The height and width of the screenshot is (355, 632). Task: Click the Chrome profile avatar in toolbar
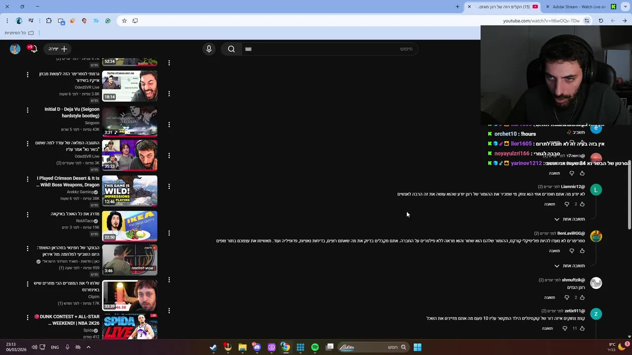point(19,21)
